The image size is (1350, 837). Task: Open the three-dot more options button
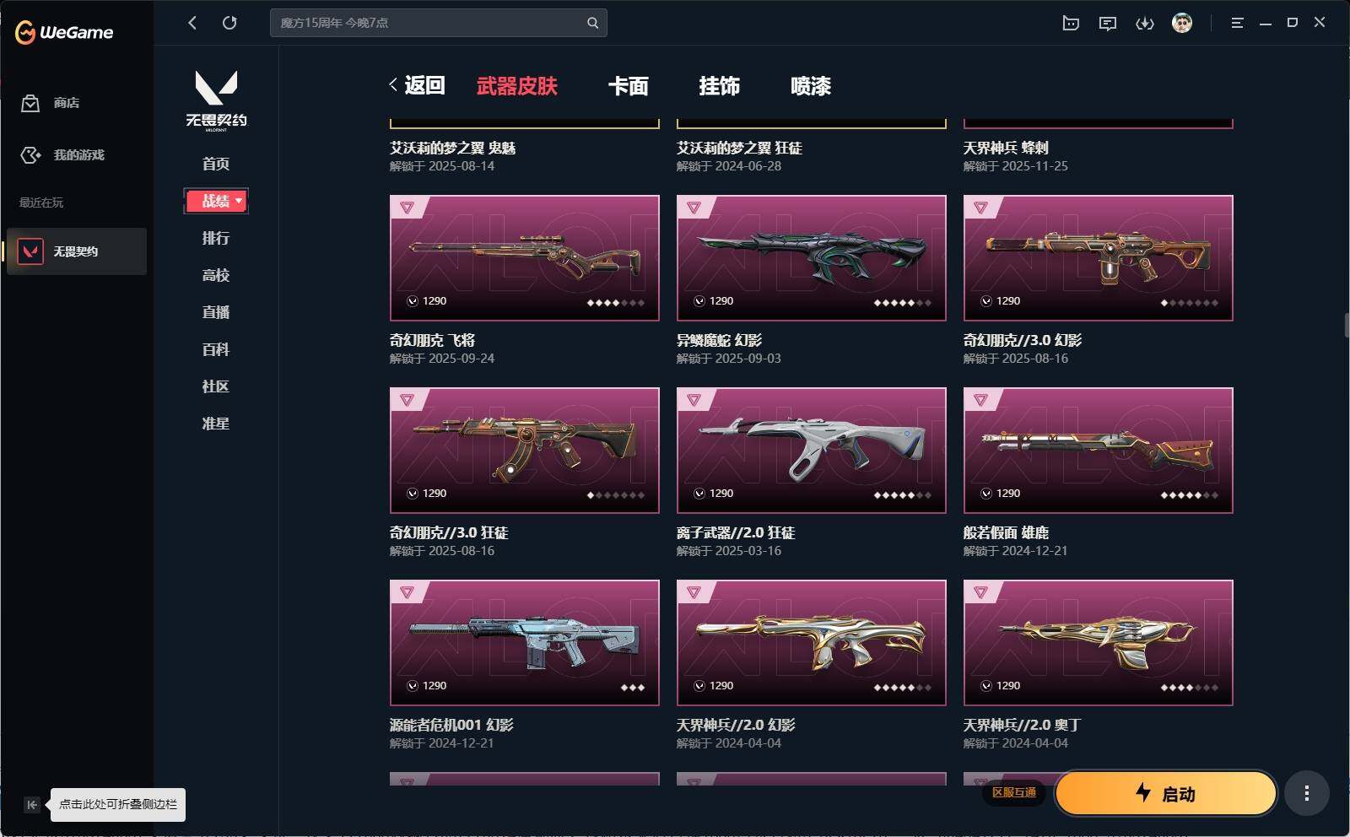[1307, 793]
